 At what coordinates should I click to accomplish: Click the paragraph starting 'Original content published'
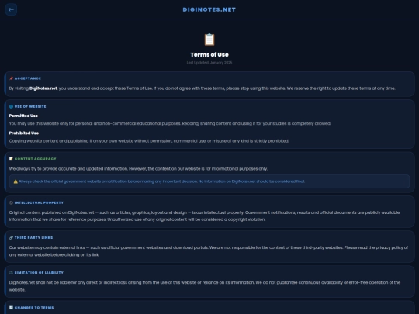pos(204,216)
